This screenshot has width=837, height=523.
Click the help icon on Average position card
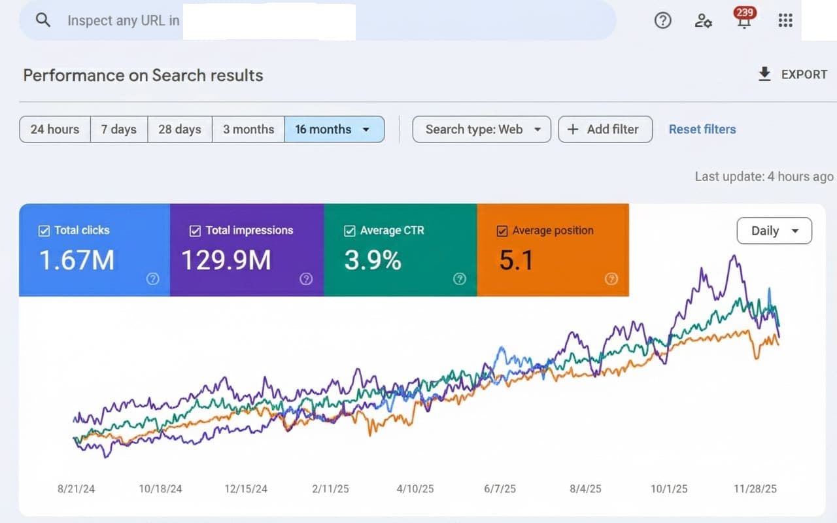[x=611, y=279]
